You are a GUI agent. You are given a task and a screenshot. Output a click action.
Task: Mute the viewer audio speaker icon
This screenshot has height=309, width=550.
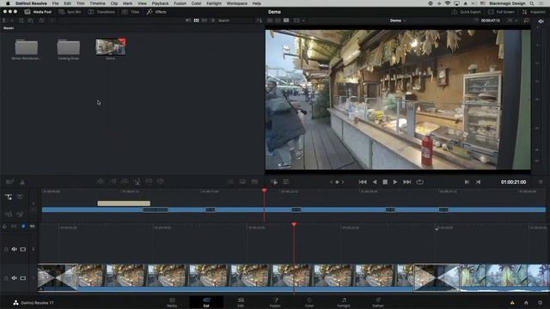coord(541,21)
